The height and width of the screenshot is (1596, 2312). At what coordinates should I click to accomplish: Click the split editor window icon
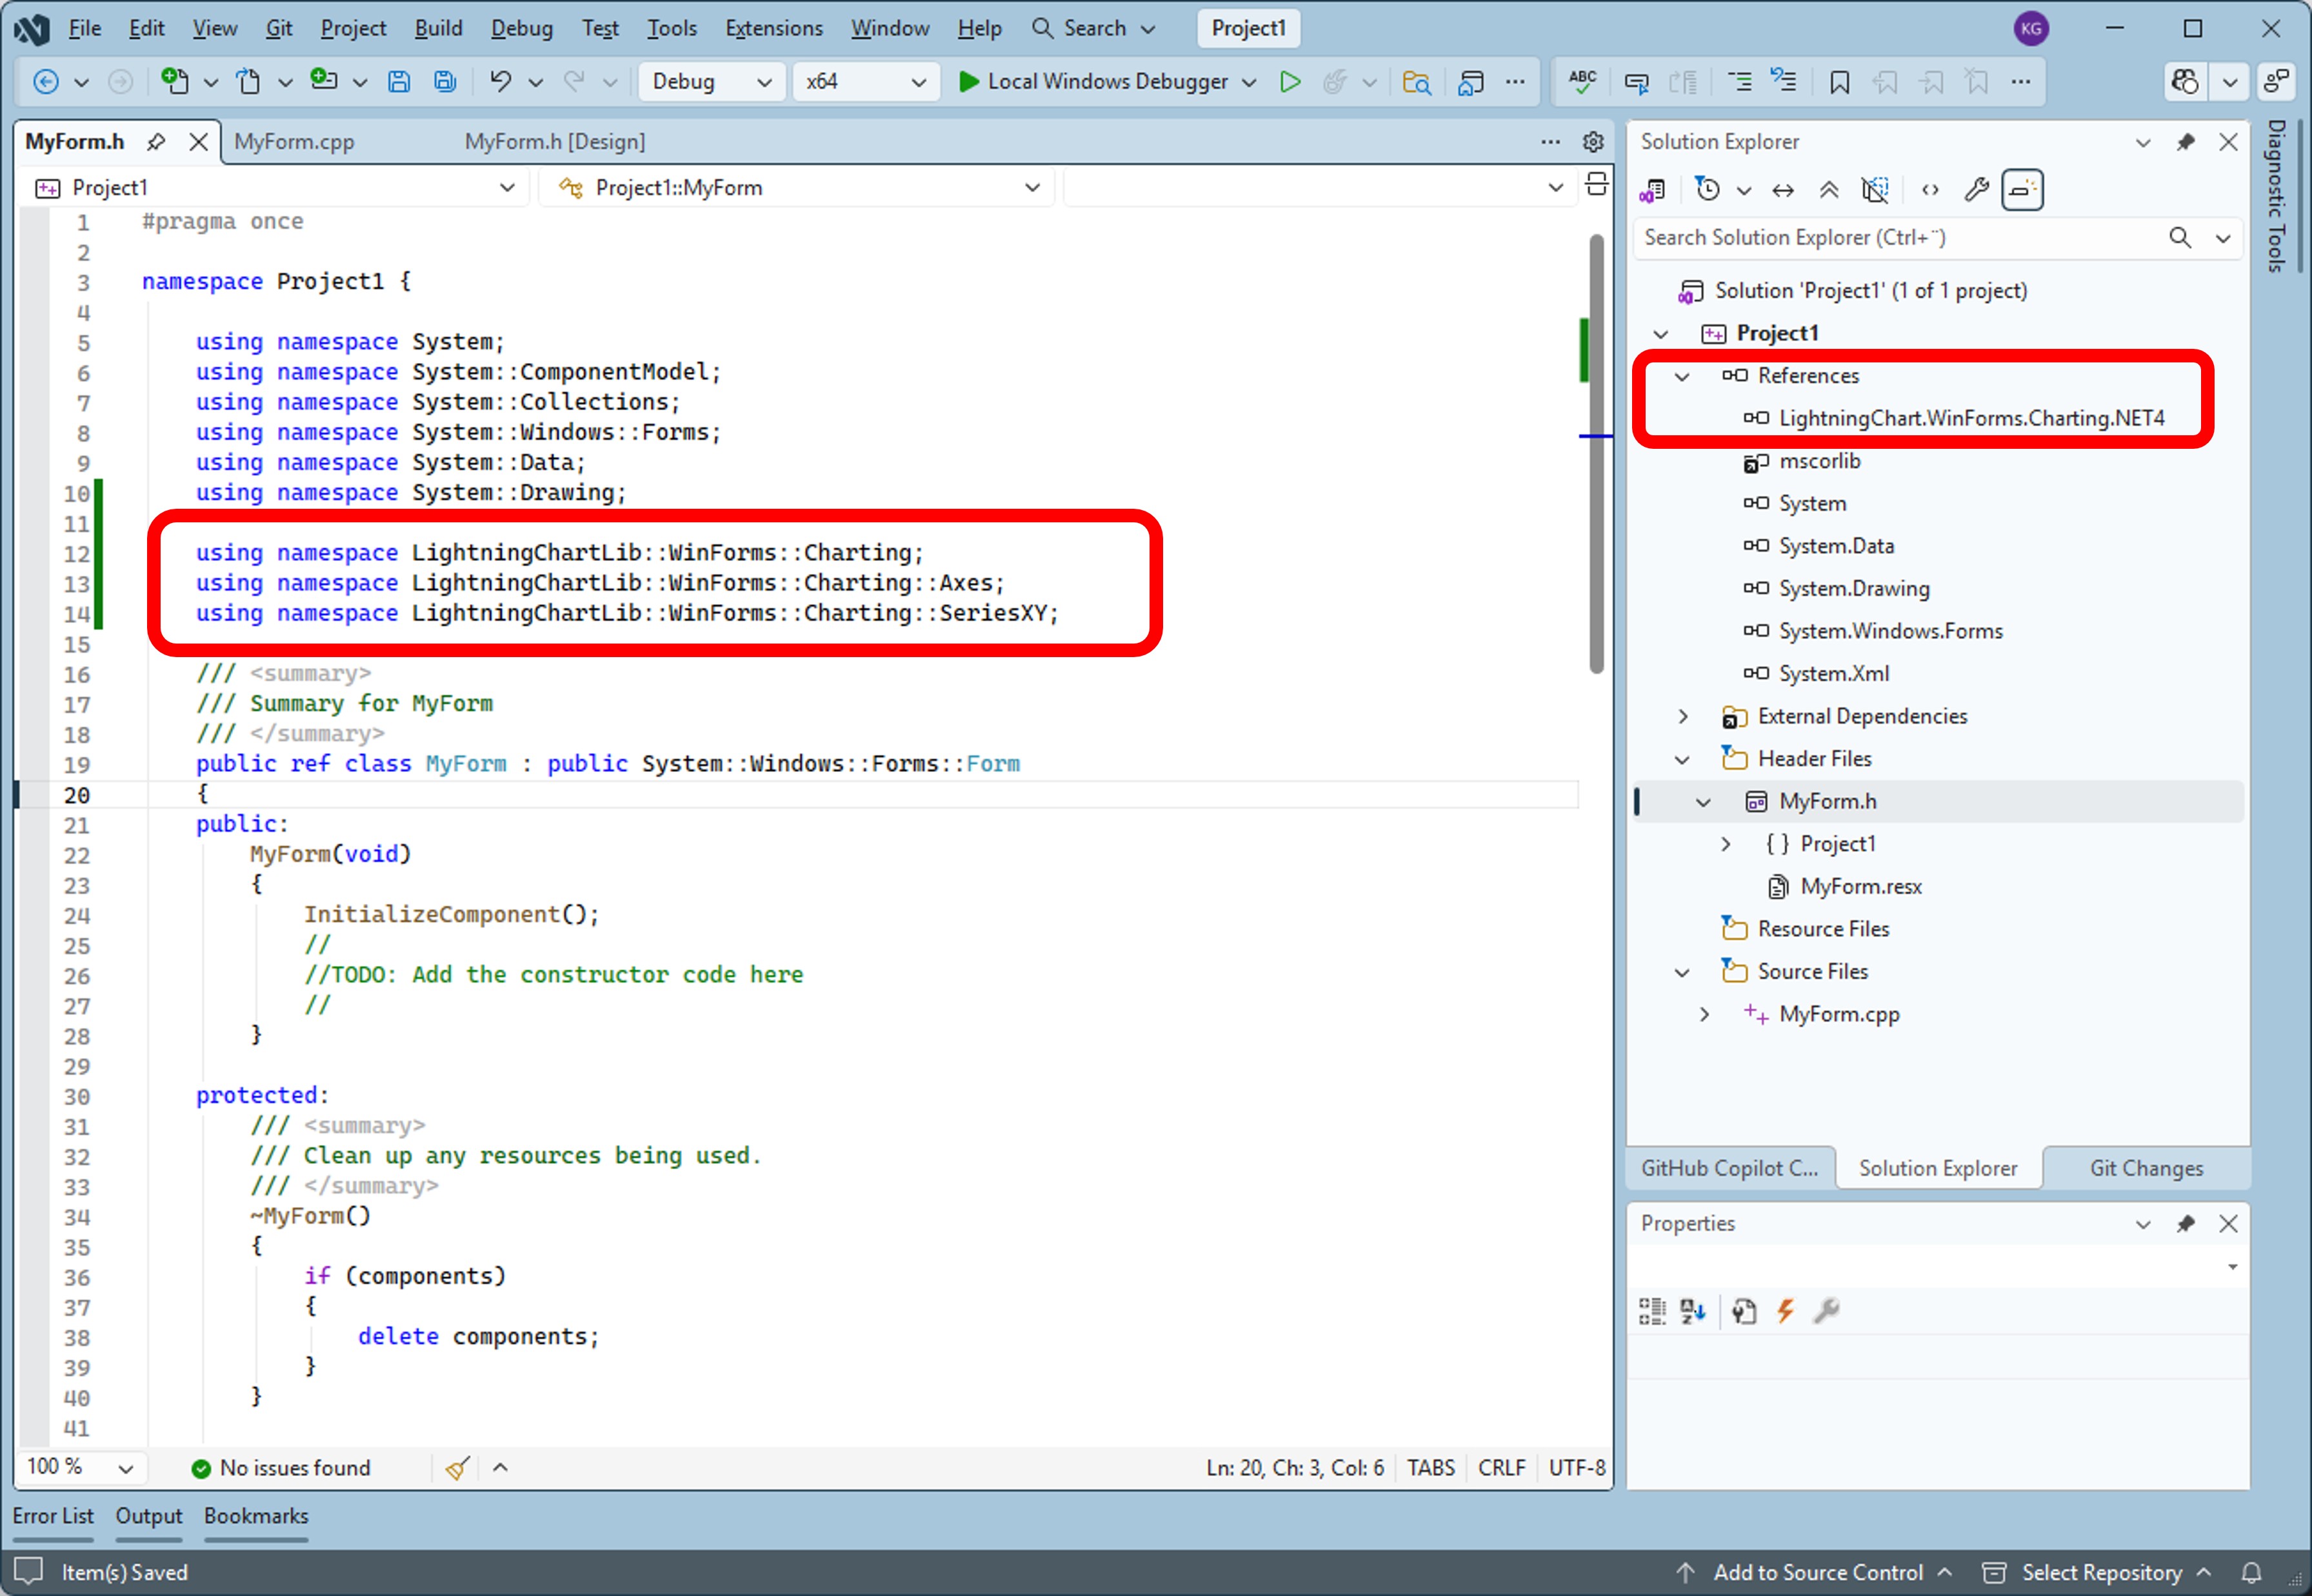point(1597,184)
